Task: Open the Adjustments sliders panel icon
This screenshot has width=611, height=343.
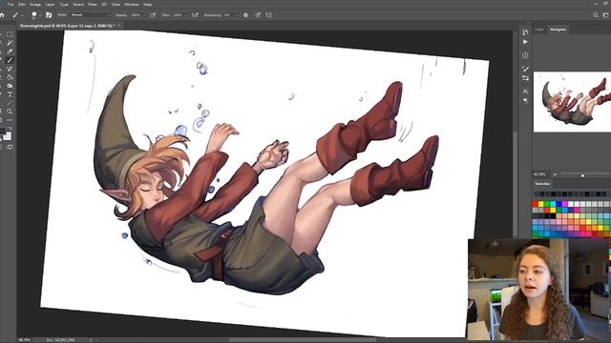Action: [525, 78]
